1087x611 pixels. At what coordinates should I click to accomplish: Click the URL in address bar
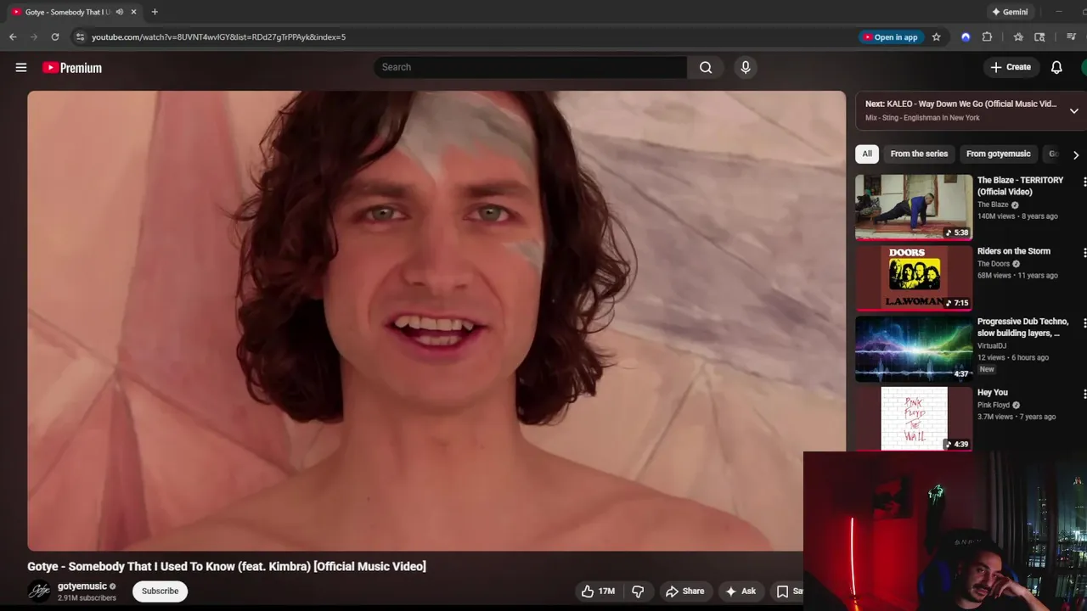click(218, 37)
